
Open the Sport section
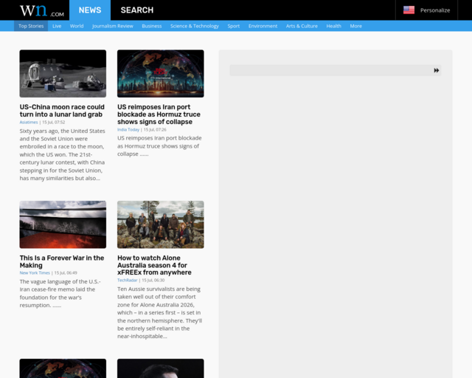[x=234, y=27]
